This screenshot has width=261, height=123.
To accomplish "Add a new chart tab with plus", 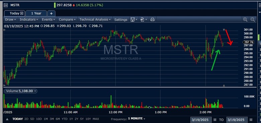I will pos(51,13).
